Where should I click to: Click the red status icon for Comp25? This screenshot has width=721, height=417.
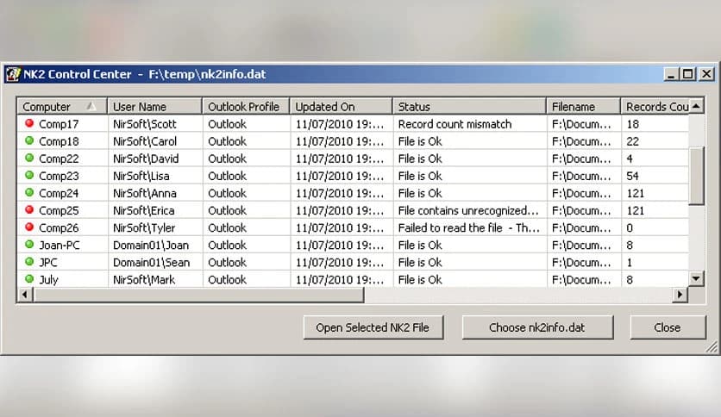(x=29, y=210)
